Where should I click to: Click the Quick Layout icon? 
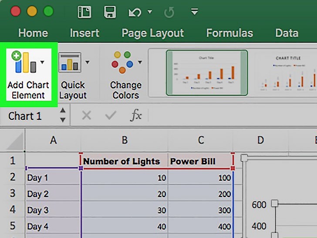pos(70,62)
